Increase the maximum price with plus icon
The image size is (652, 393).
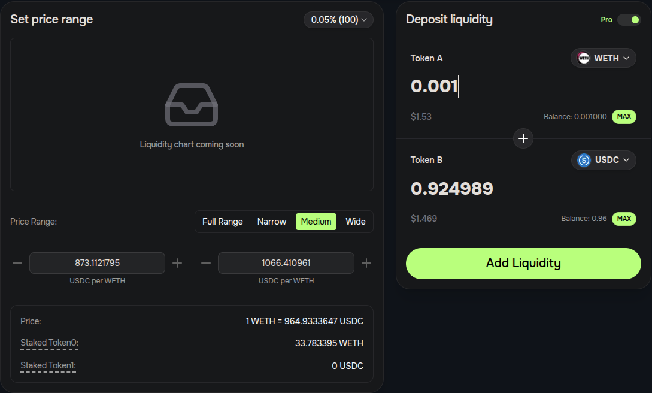point(366,263)
